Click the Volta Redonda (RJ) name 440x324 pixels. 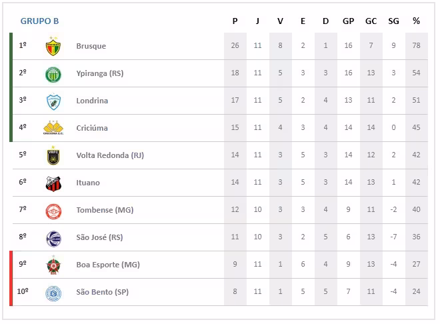(x=109, y=155)
